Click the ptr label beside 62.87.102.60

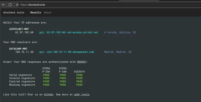[42, 33]
